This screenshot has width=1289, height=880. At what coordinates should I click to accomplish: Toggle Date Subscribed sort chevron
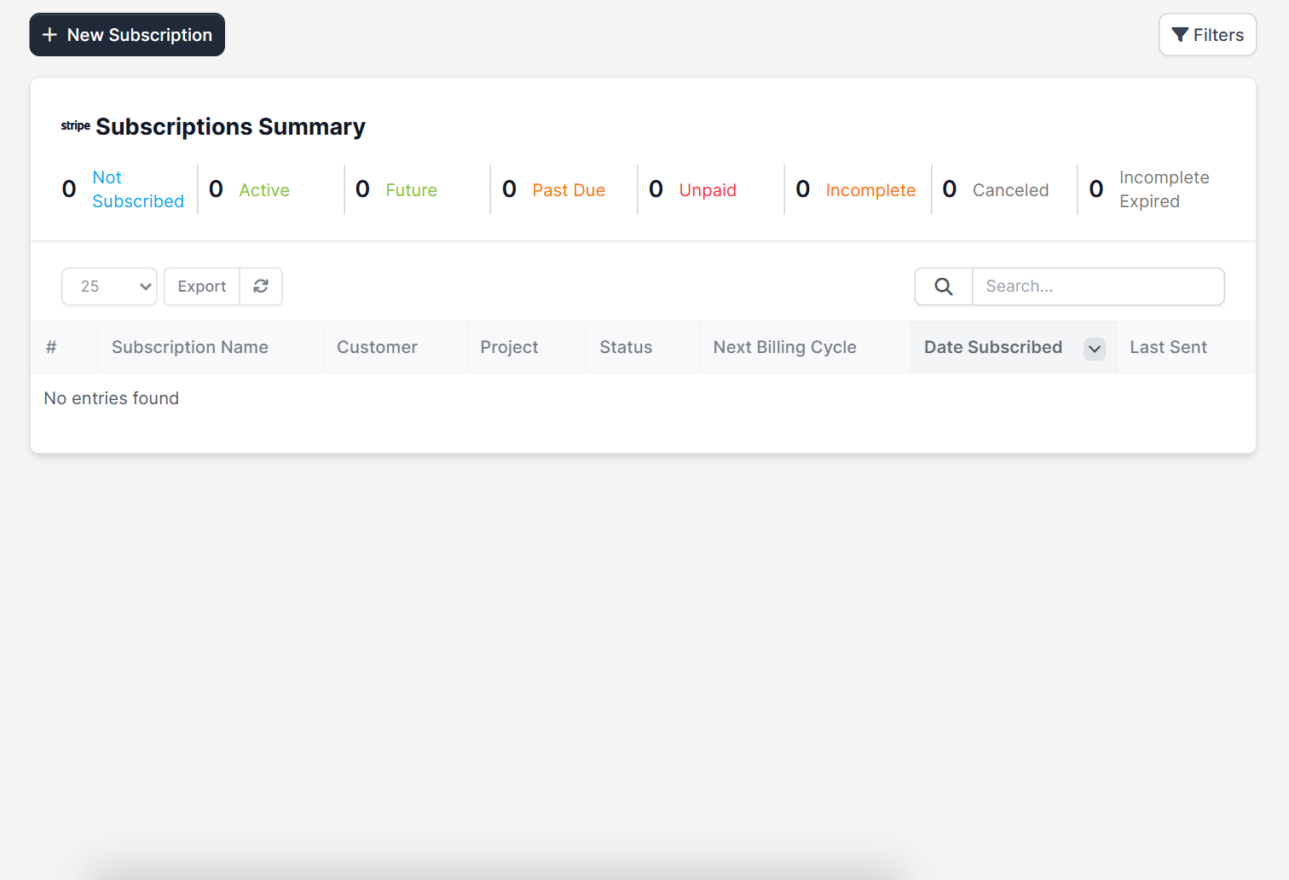pos(1095,348)
